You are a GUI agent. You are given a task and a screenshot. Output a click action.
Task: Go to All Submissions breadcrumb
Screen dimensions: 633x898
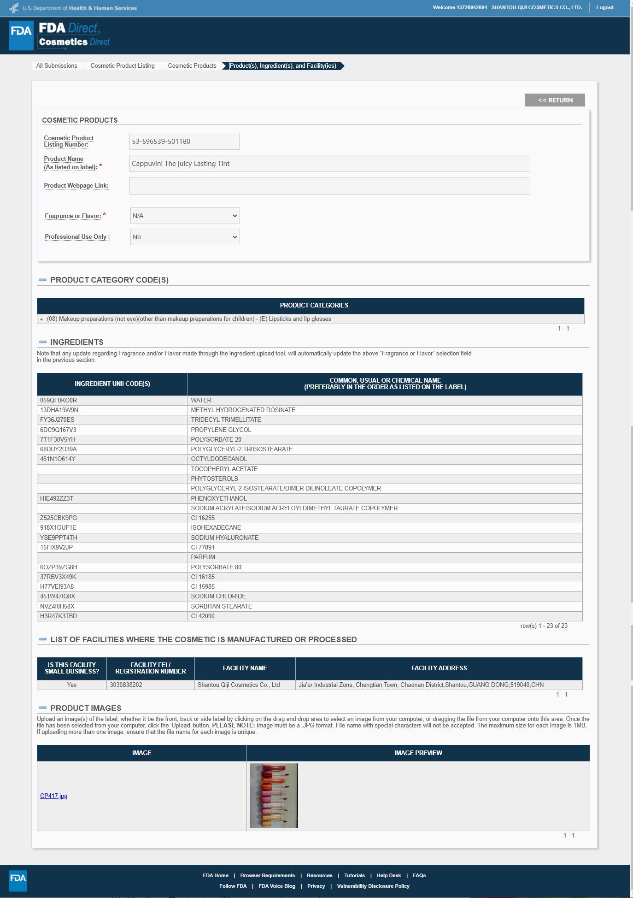57,66
